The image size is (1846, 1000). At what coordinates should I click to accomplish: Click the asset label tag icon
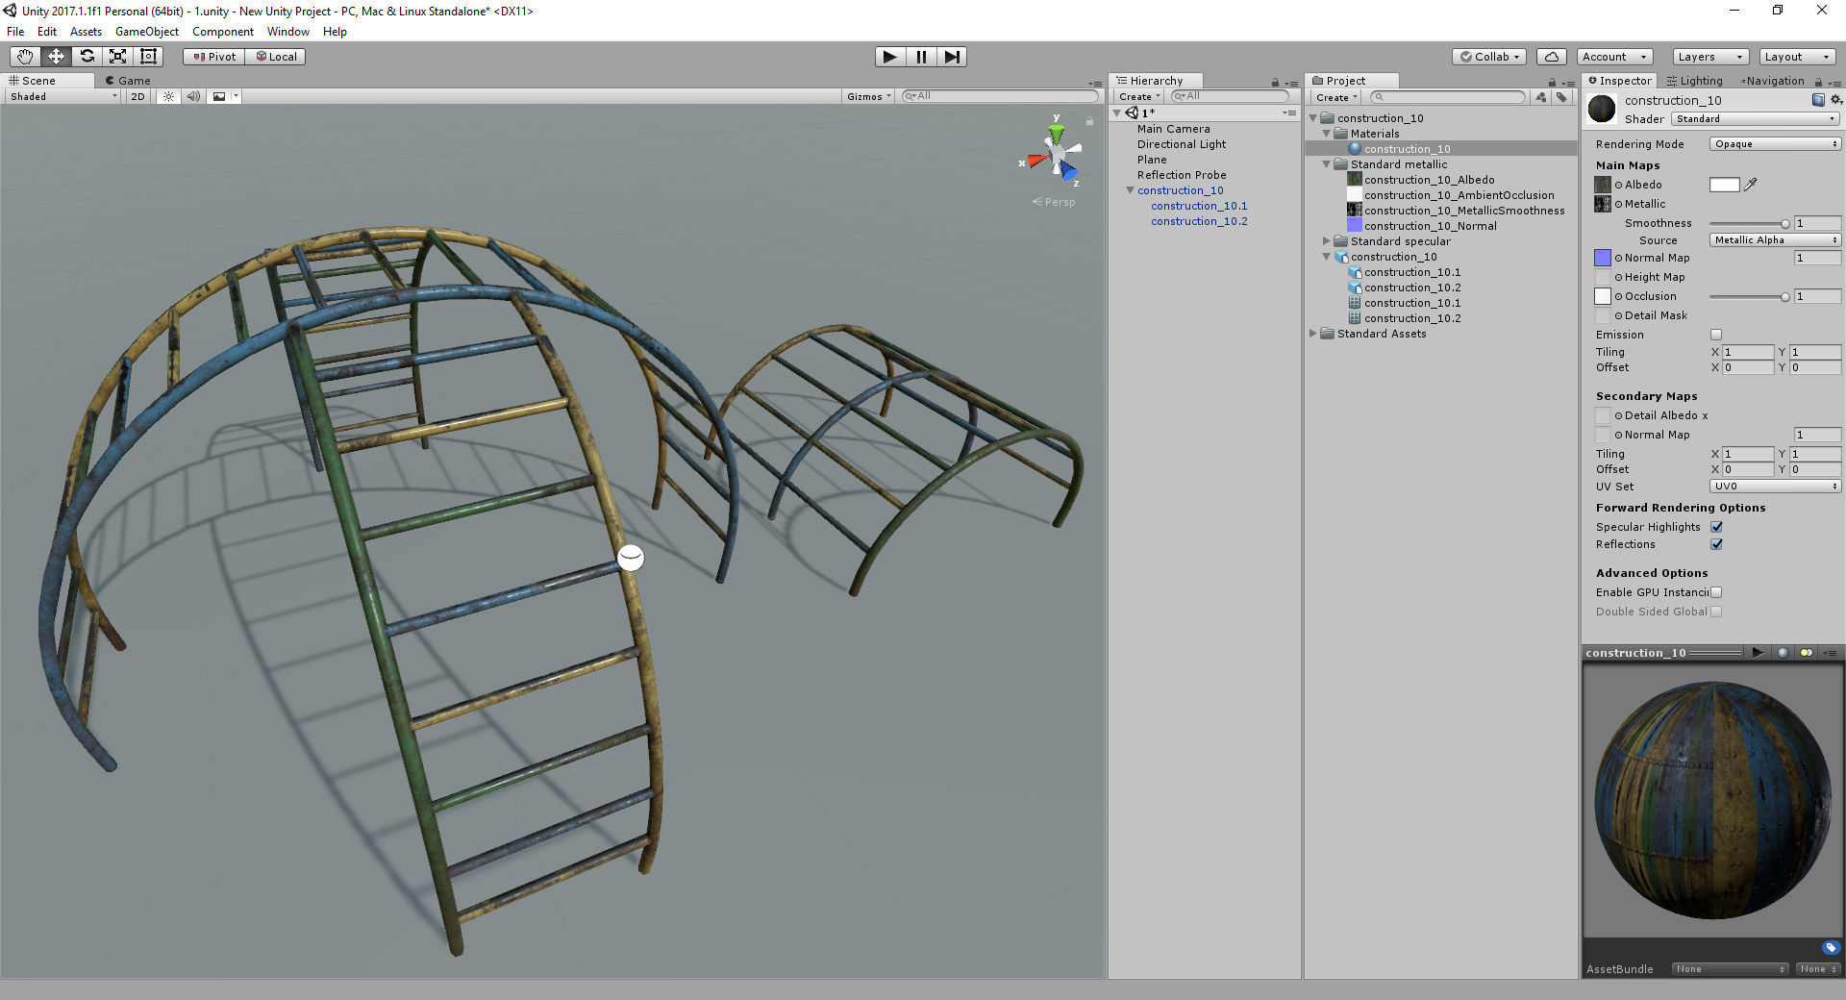[x=1830, y=947]
